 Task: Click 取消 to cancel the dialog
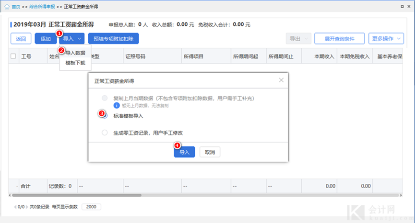click(x=210, y=152)
